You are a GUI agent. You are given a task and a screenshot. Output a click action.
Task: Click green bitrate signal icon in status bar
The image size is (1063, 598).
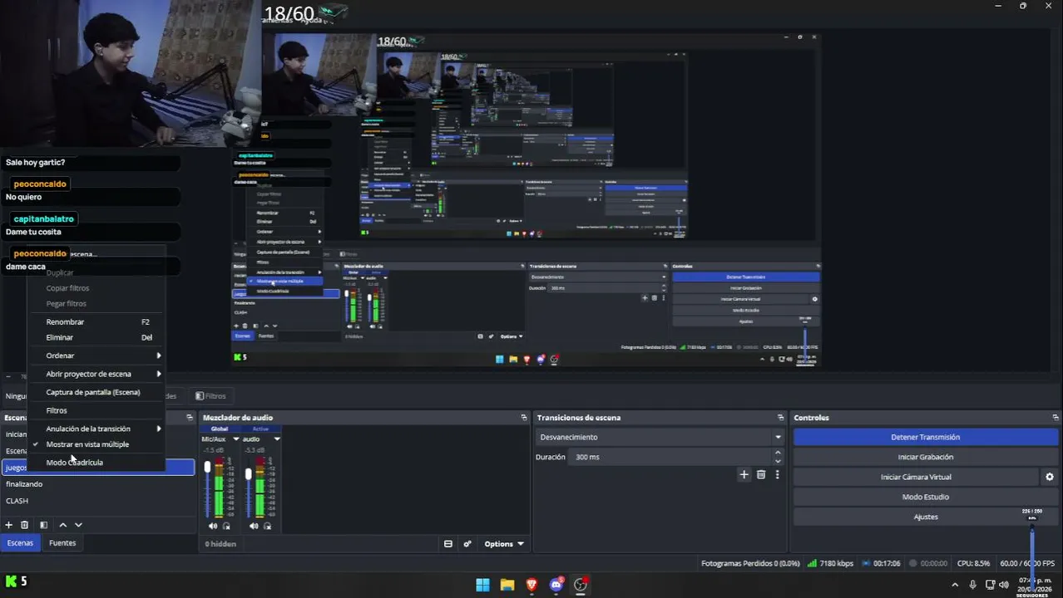(x=812, y=563)
